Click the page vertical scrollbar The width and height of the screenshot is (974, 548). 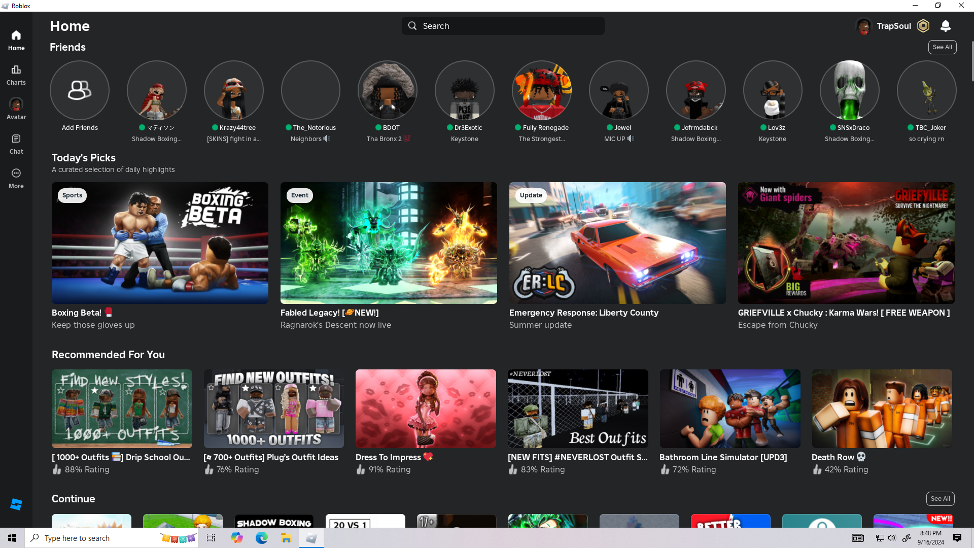pos(972,61)
